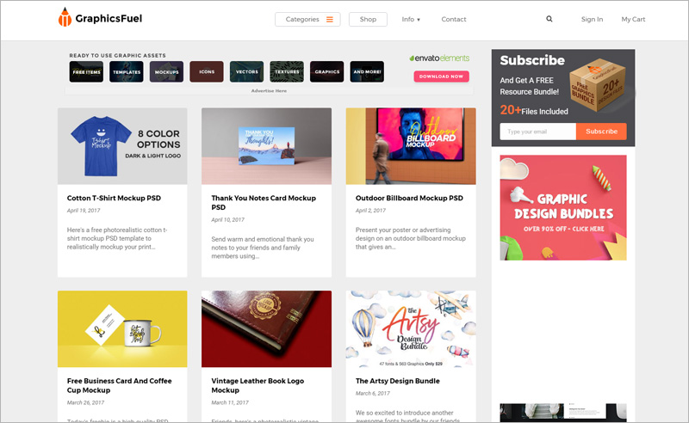Open the Artsy Design Bundle thumbnail
Image resolution: width=689 pixels, height=423 pixels.
click(x=411, y=328)
